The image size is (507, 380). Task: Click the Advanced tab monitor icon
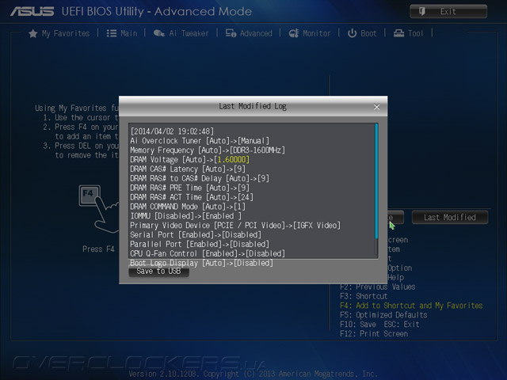pos(231,33)
